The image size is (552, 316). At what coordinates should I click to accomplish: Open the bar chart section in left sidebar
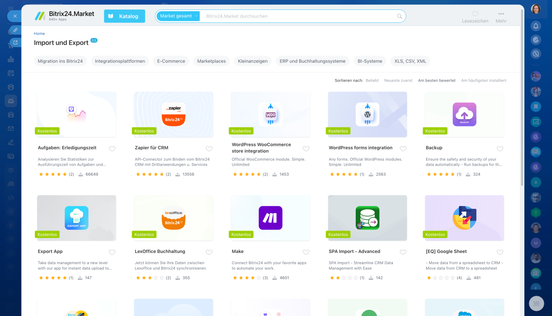point(11,59)
